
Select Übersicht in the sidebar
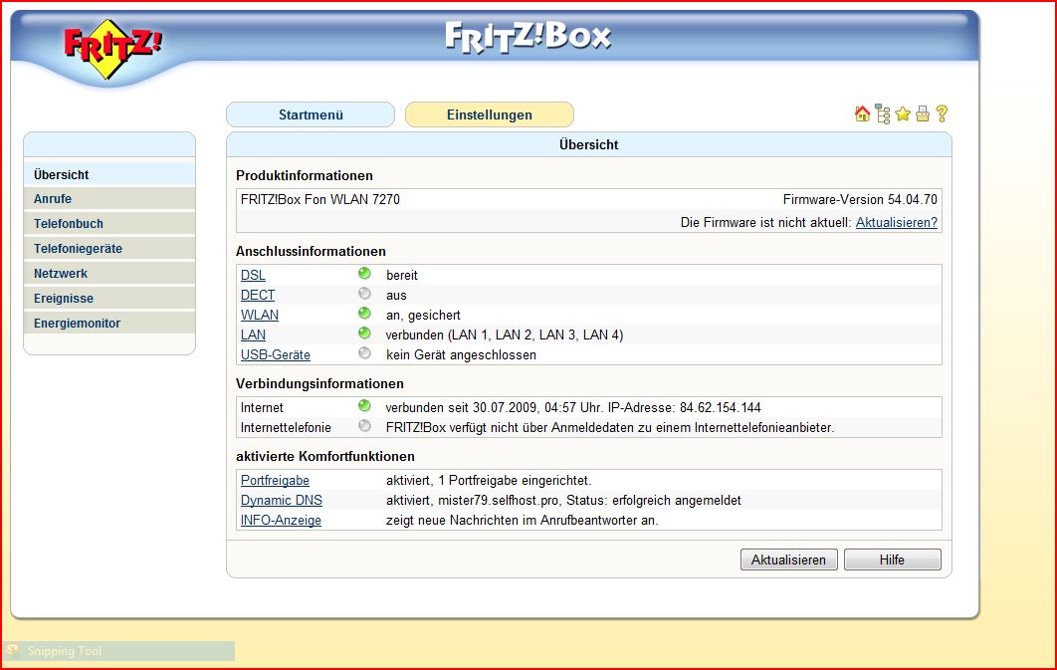click(x=109, y=174)
